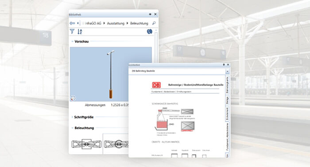Click the lamp post 3D preview

tap(111, 74)
